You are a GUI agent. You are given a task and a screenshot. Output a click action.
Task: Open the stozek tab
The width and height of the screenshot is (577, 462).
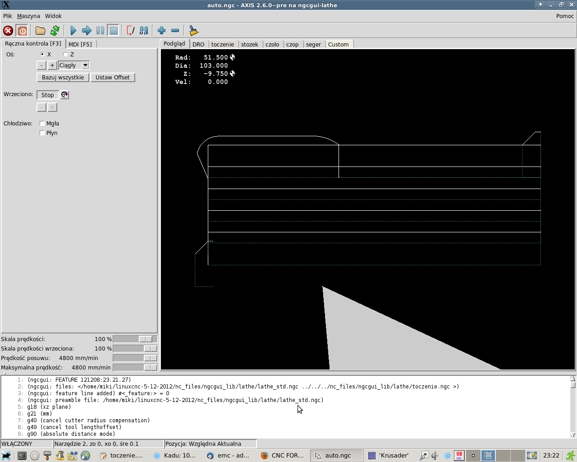pos(250,44)
